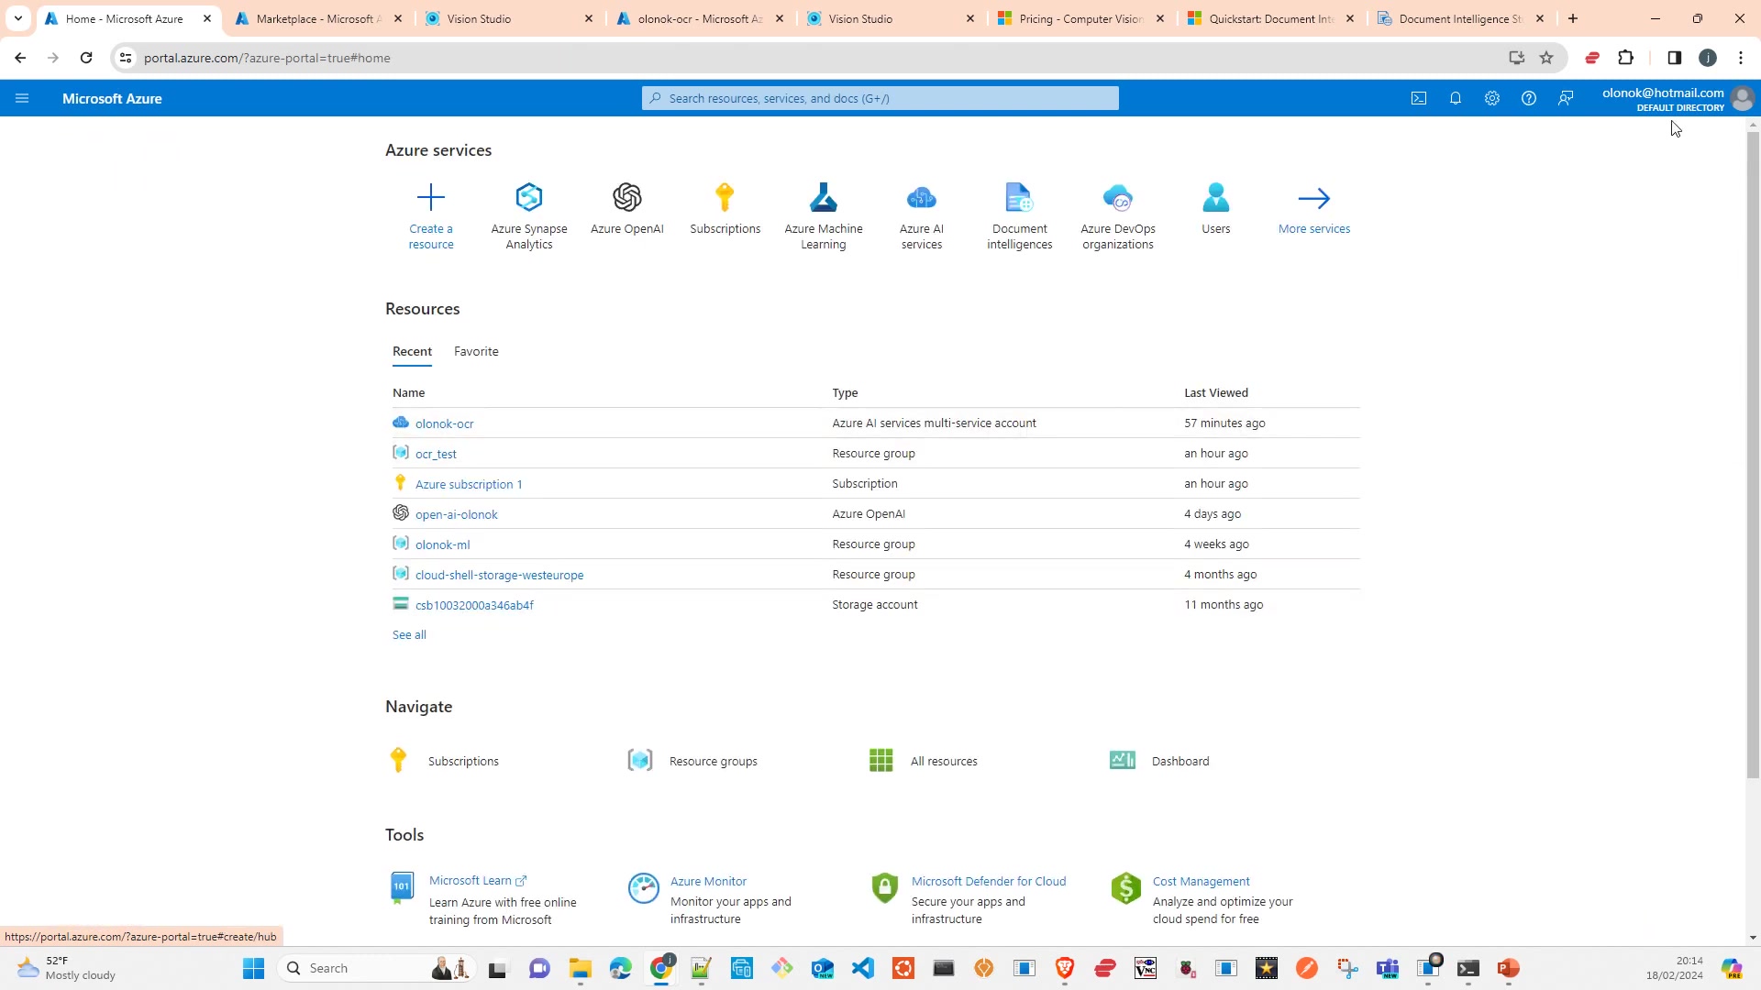Viewport: 1761px width, 990px height.
Task: Switch to the Favorite tab
Action: click(x=476, y=351)
